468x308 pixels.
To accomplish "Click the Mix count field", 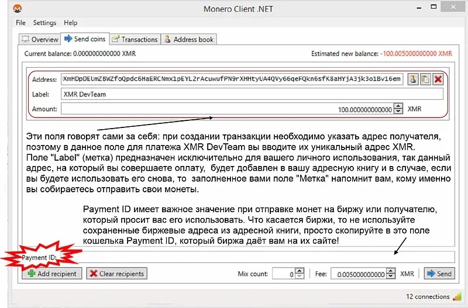I will pyautogui.click(x=284, y=274).
